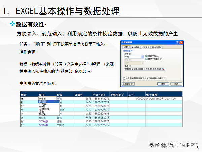The image size is (202, 152).
Task: Click the SCM部 cell in the 6790 row
Action: coord(47,121)
